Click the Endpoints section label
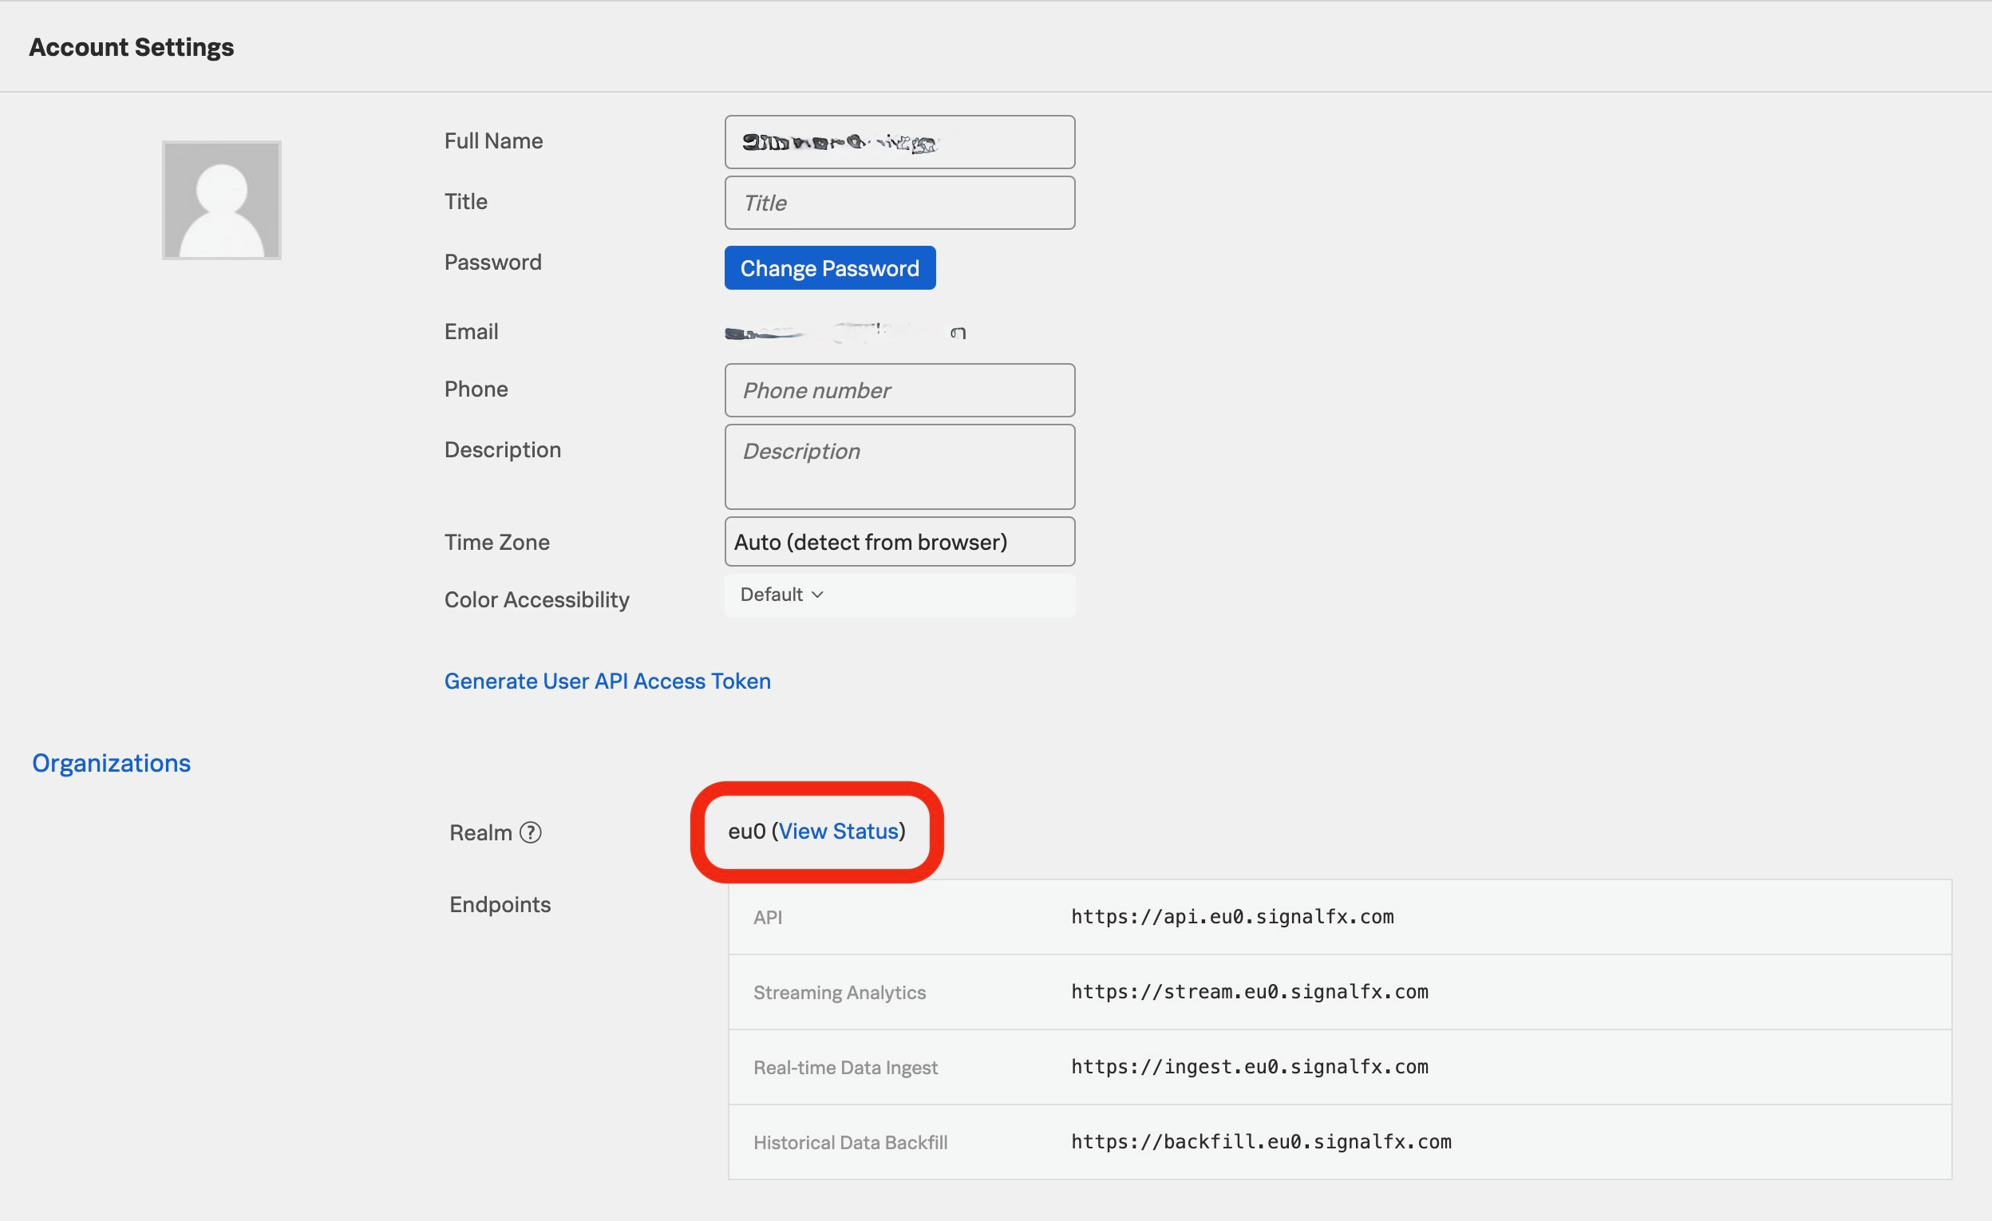Image resolution: width=1992 pixels, height=1221 pixels. tap(499, 904)
